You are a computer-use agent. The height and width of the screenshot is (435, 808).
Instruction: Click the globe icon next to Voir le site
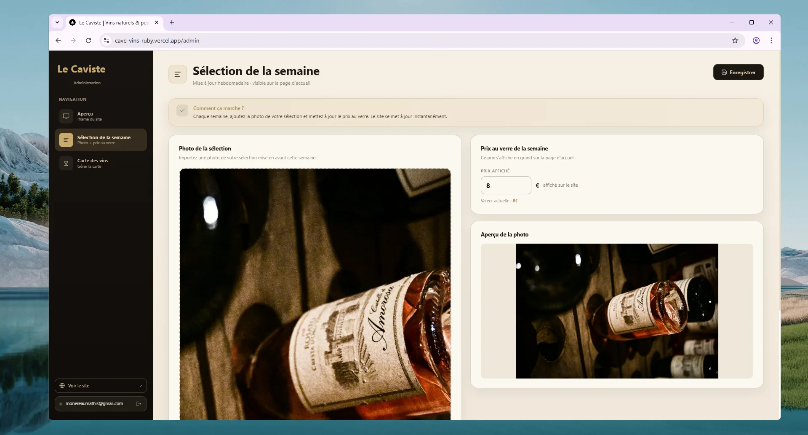click(x=62, y=385)
